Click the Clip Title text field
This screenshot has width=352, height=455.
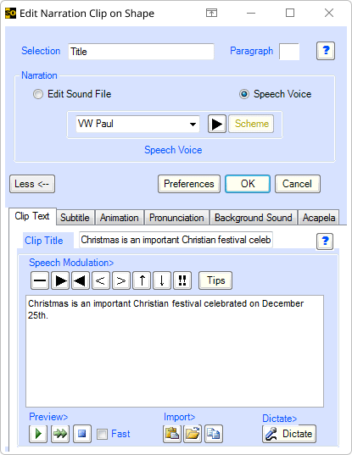click(x=176, y=240)
